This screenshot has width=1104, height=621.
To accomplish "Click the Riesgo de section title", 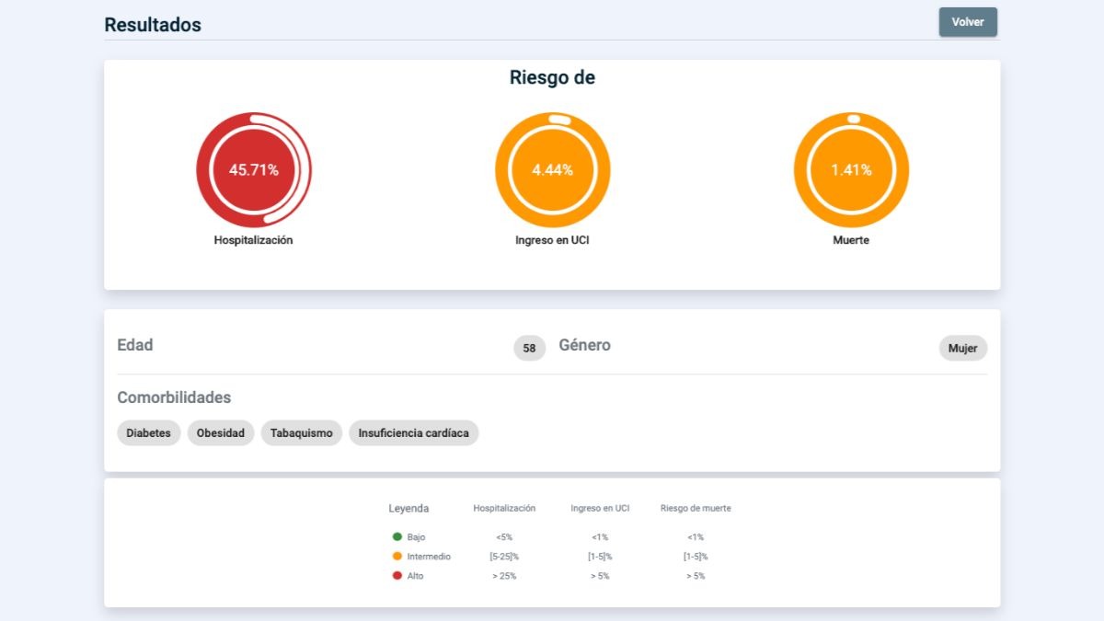I will point(552,78).
